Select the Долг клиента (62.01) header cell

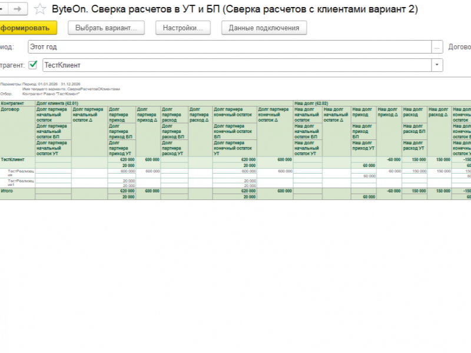point(164,104)
